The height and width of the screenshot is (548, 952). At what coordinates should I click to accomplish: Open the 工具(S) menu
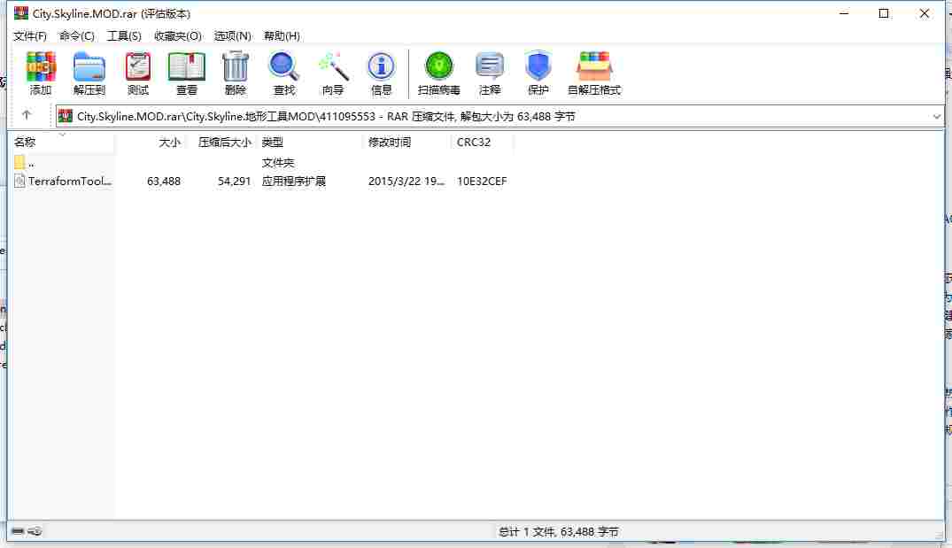124,35
